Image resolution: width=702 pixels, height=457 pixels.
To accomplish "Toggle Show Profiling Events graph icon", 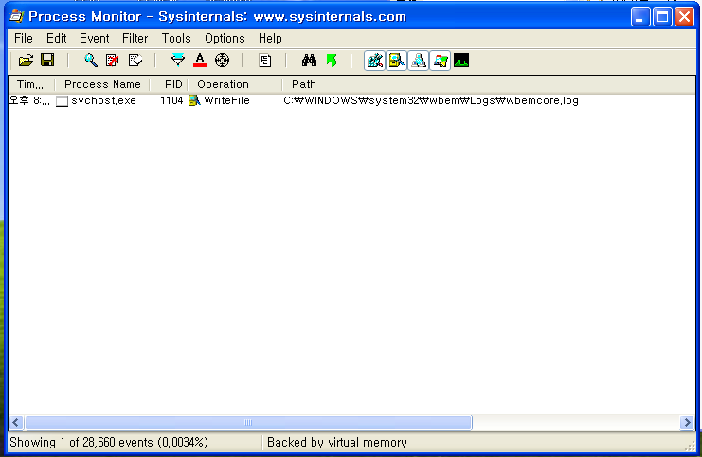I will (461, 61).
